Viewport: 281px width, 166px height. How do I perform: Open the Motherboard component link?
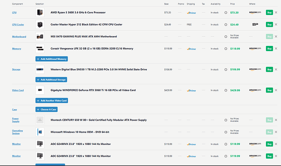point(19,37)
